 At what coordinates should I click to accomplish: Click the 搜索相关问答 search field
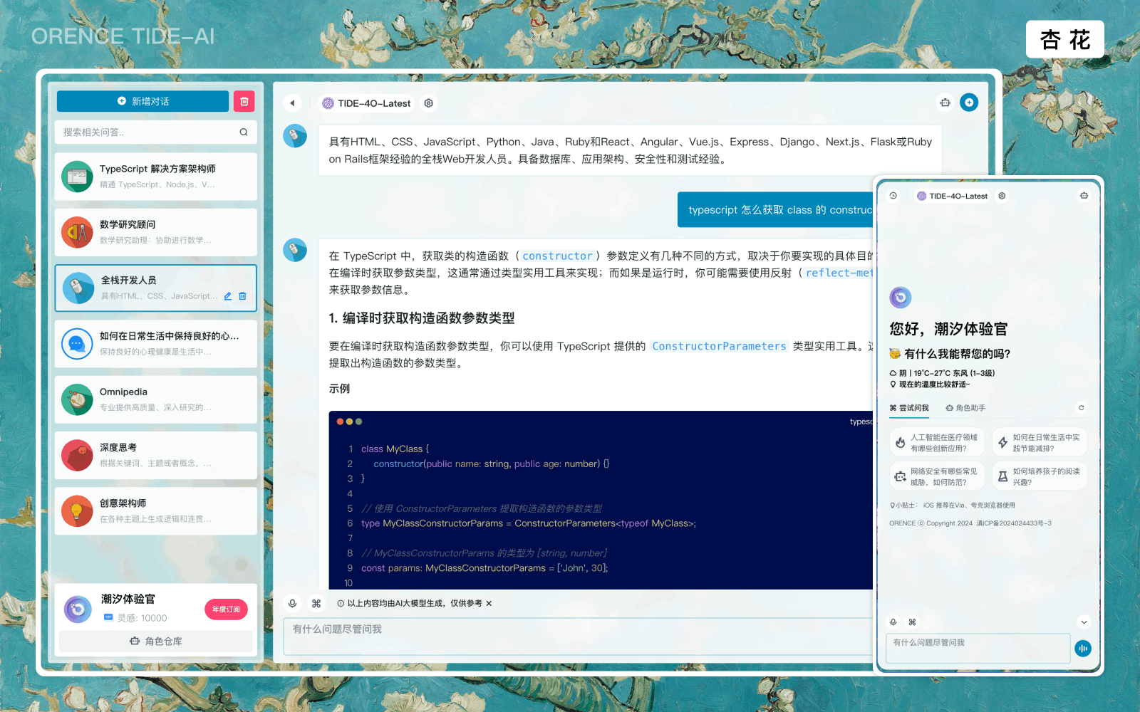[x=155, y=132]
